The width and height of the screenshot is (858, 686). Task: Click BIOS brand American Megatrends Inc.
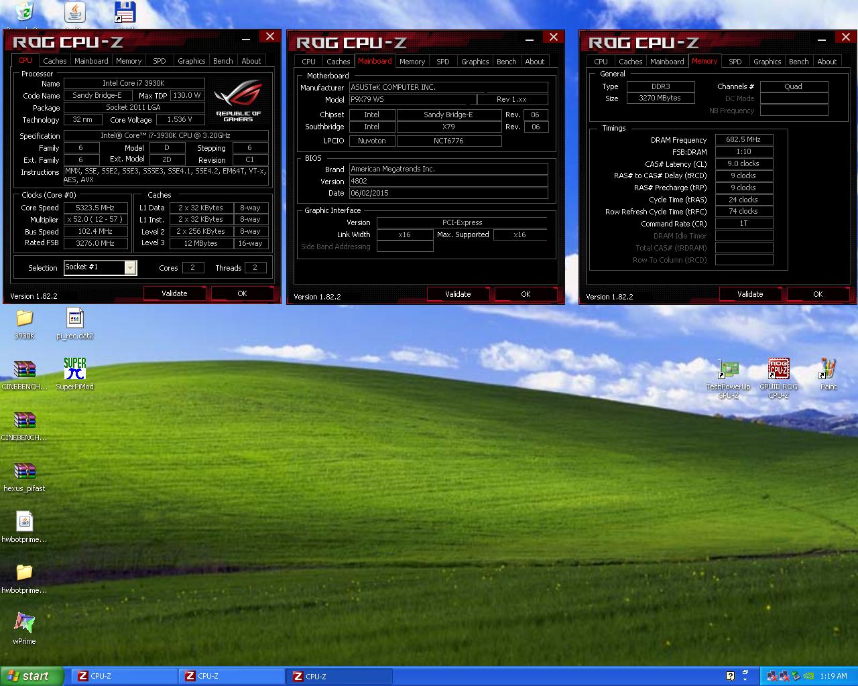click(448, 169)
